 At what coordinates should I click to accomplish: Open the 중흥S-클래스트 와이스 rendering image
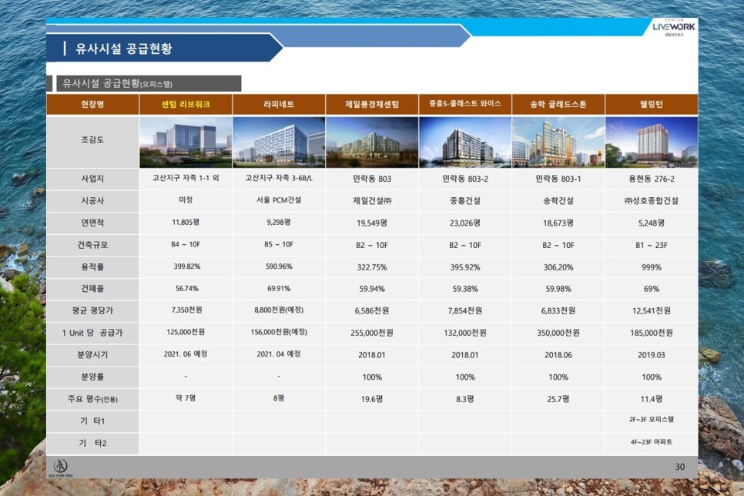(x=465, y=142)
